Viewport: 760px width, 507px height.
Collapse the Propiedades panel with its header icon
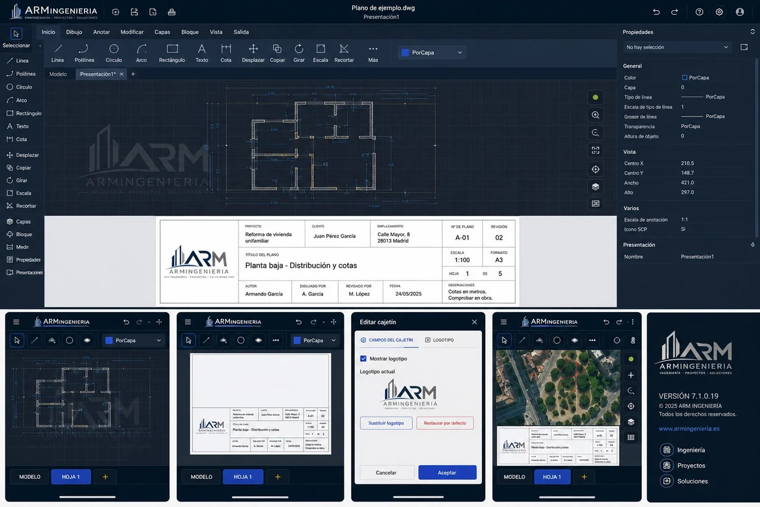(752, 32)
